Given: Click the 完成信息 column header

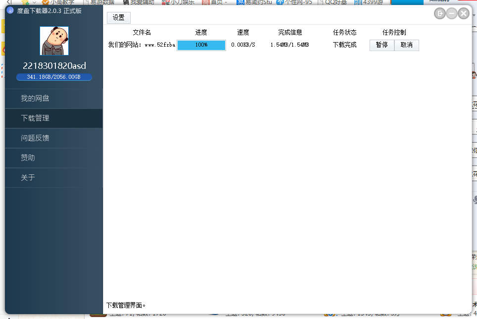Looking at the screenshot, I should (290, 32).
